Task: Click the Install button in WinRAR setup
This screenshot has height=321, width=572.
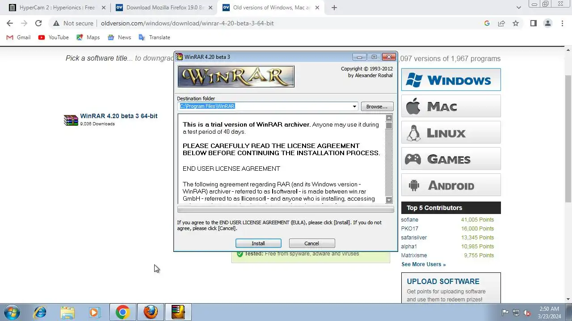Action: pos(258,243)
